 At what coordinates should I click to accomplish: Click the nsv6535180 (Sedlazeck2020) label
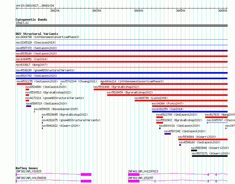click(36, 54)
